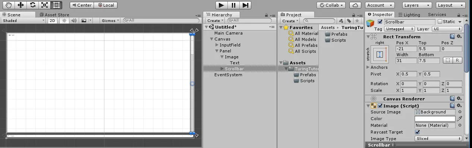472x148 pixels.
Task: Open the Account dropdown
Action: point(380,5)
